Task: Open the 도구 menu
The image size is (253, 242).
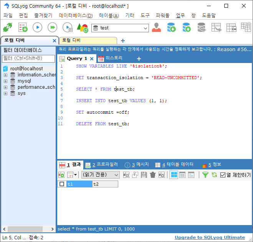Action: pos(145,15)
